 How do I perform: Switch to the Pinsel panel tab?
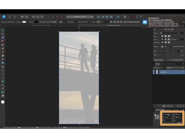pyautogui.click(x=163, y=64)
